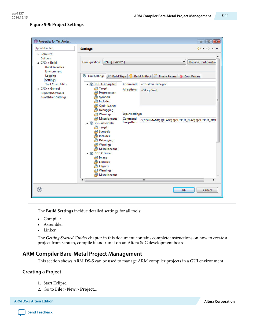256x332 pixels.
Task: Click the ARM DS-5 Altera Edition link
Action: coord(34,301)
